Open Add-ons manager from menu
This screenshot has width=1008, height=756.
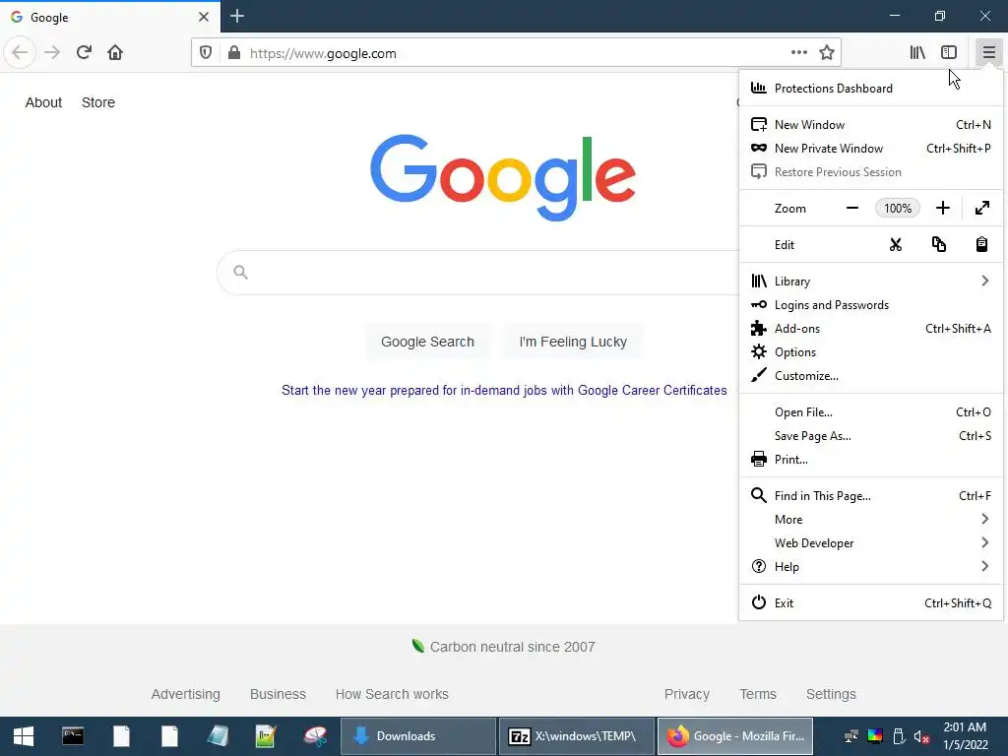click(x=871, y=329)
